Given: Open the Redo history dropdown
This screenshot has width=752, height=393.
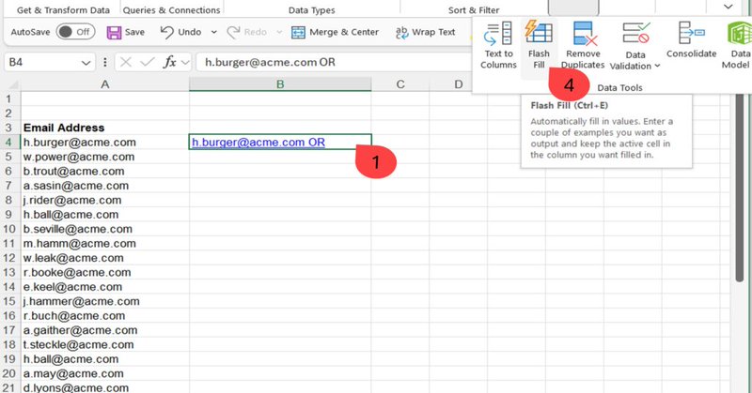Looking at the screenshot, I should click(x=279, y=32).
